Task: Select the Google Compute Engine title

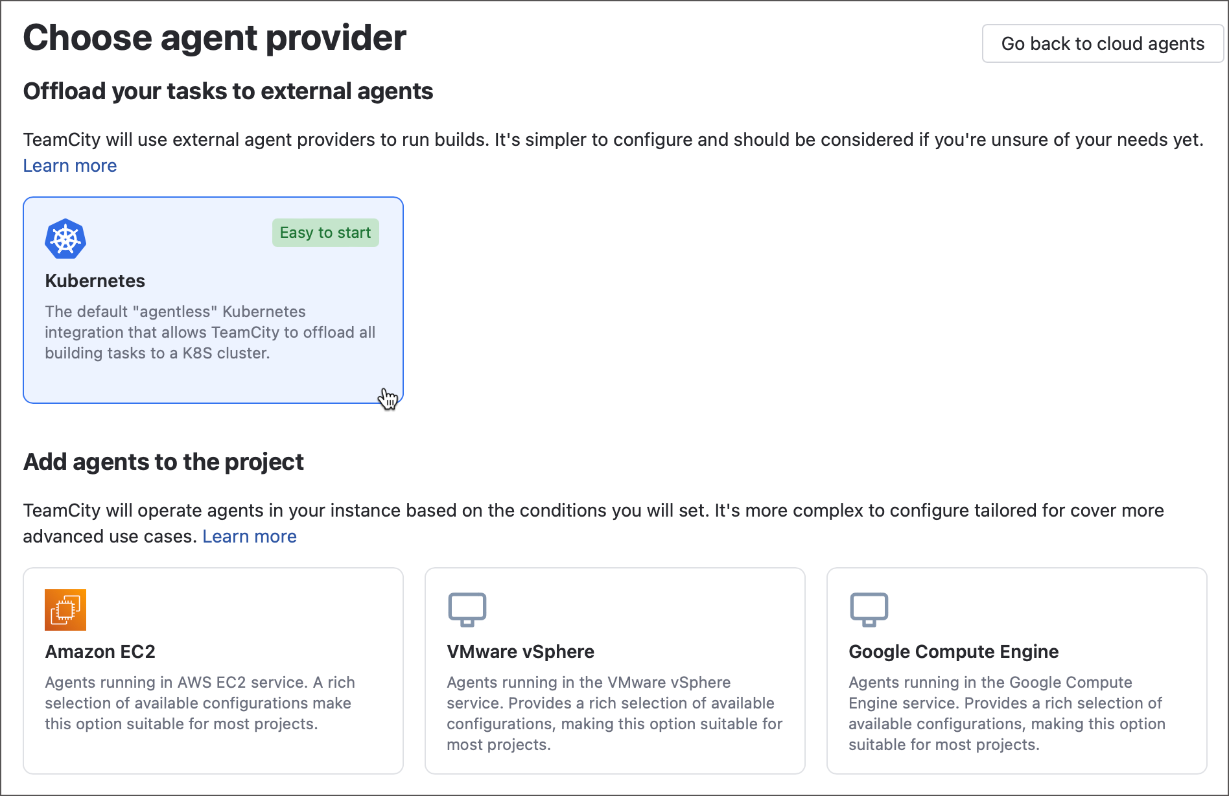Action: [x=954, y=651]
